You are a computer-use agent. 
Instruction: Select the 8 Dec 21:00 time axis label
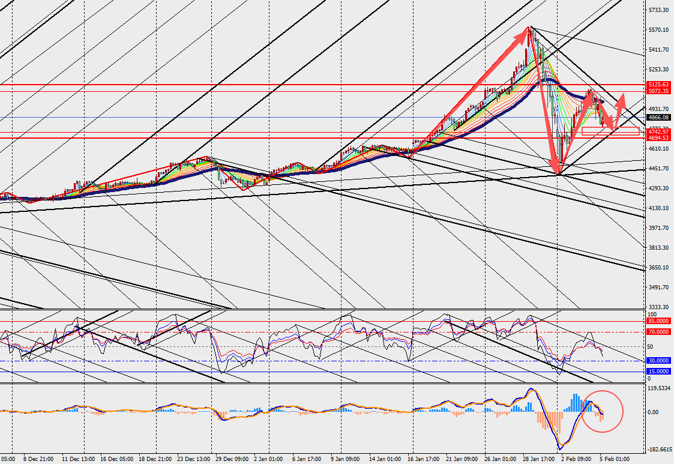[x=38, y=459]
